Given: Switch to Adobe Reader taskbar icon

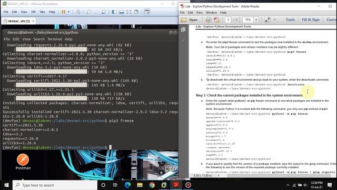Looking at the screenshot, I should (x=176, y=185).
